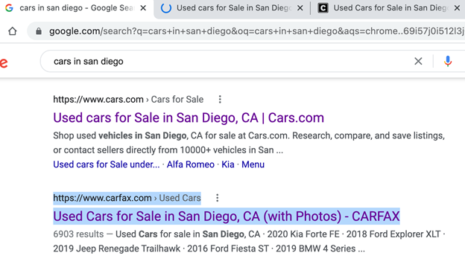Open the 'Alfa Romeo' sitelink
Viewport: 465px width, 276px height.
(x=190, y=164)
